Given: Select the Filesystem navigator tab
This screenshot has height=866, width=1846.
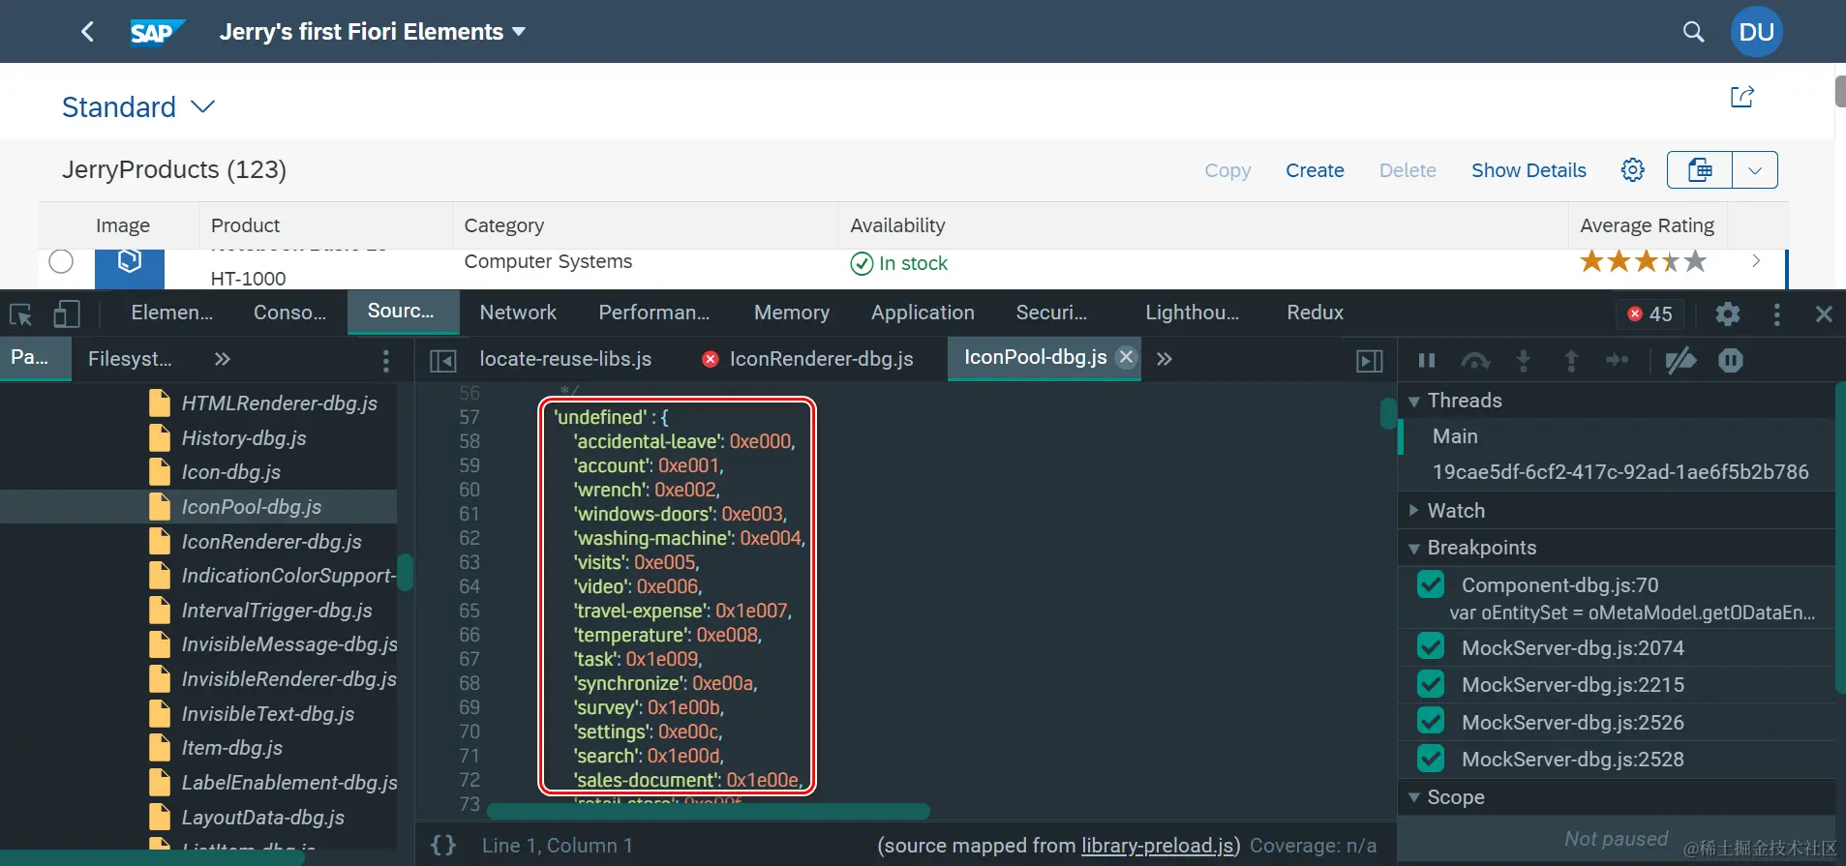Looking at the screenshot, I should point(130,359).
